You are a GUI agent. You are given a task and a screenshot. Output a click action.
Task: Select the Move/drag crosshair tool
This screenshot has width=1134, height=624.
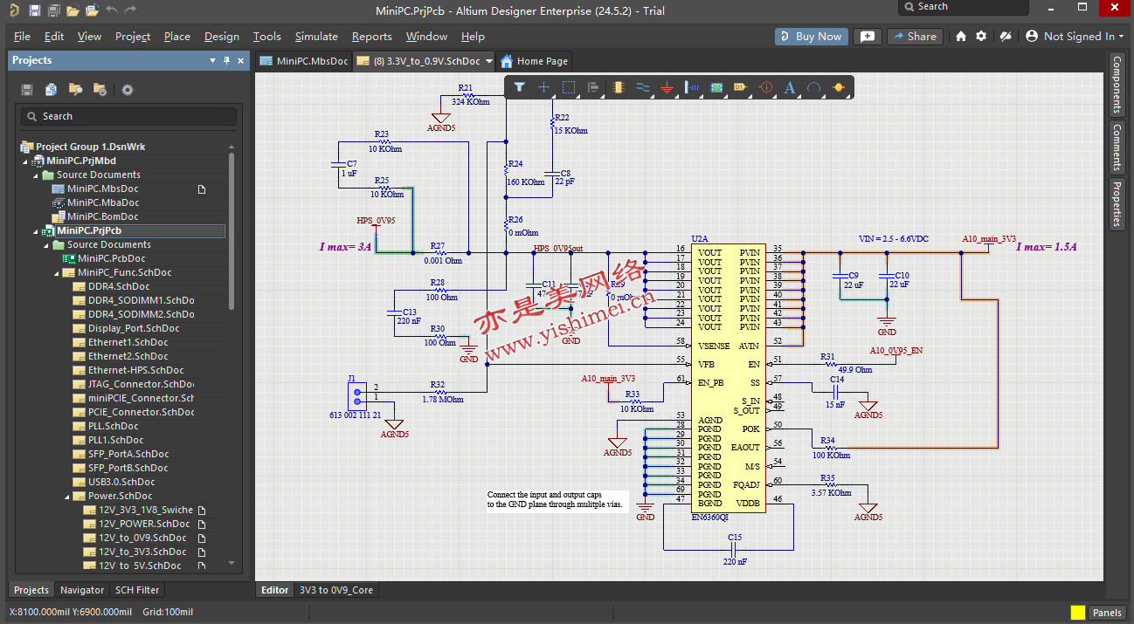543,87
